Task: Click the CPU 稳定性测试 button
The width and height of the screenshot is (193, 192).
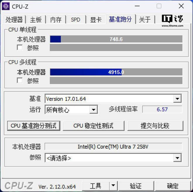Action: pyautogui.click(x=93, y=126)
